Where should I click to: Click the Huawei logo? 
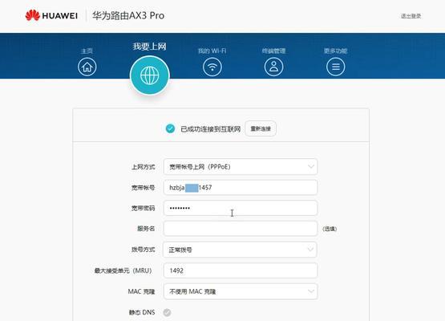coord(51,15)
